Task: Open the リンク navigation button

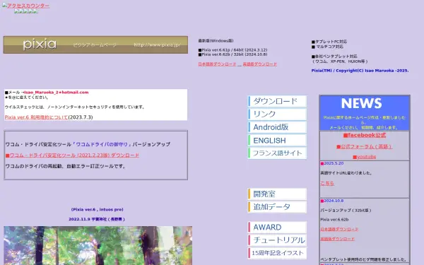Action: (277, 114)
